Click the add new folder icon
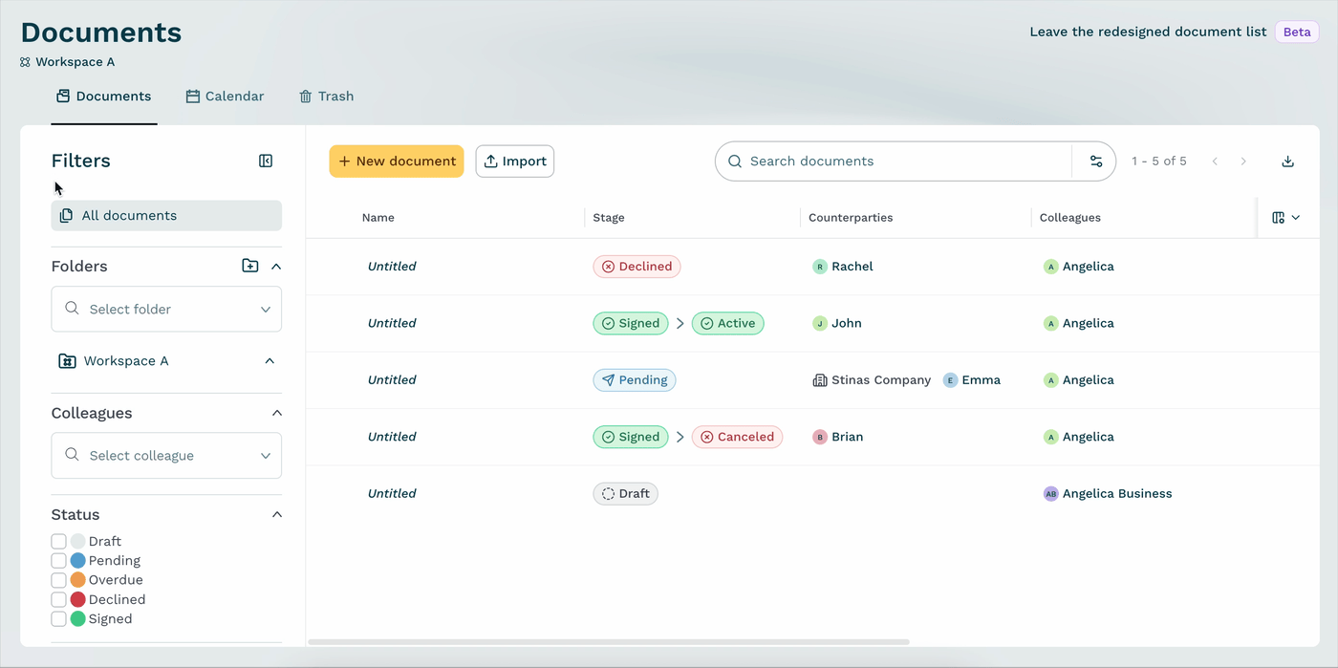 coord(250,266)
